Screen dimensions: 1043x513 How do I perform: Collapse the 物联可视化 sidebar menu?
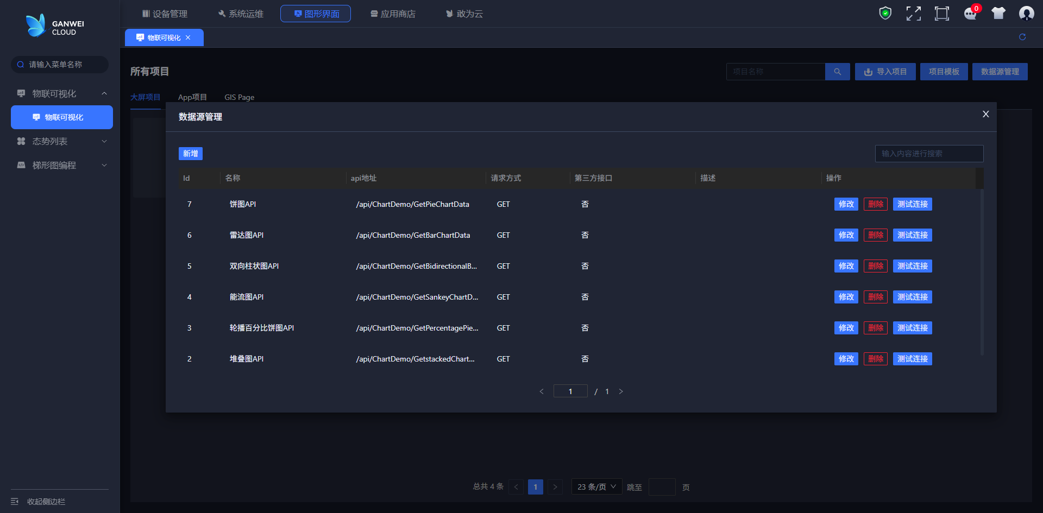pyautogui.click(x=104, y=94)
